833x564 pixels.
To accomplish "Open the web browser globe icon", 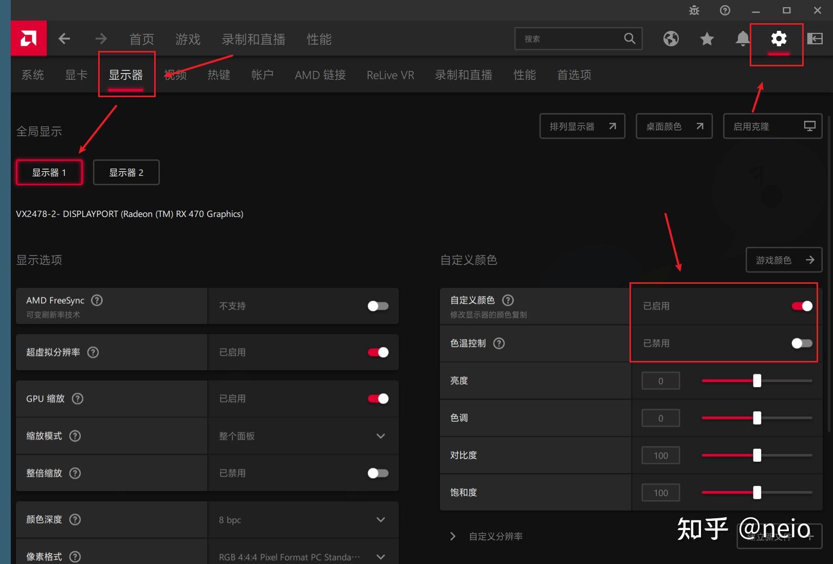I will click(671, 39).
